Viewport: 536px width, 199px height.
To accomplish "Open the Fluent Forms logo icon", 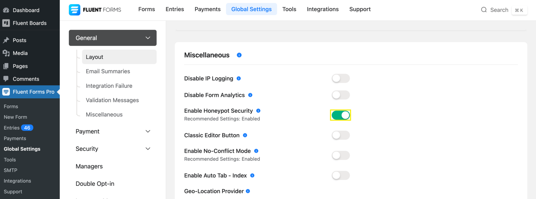I will pos(74,9).
